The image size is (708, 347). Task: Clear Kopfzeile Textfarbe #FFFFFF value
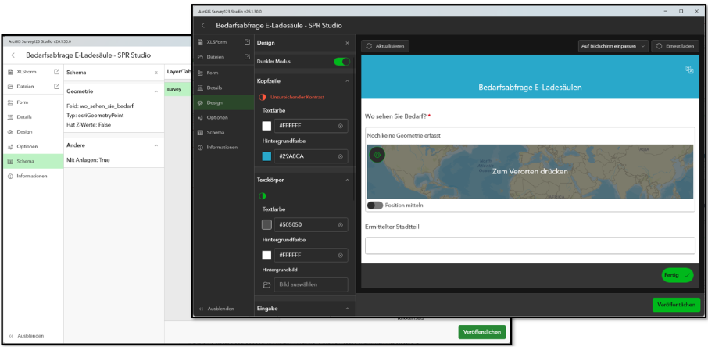click(341, 126)
